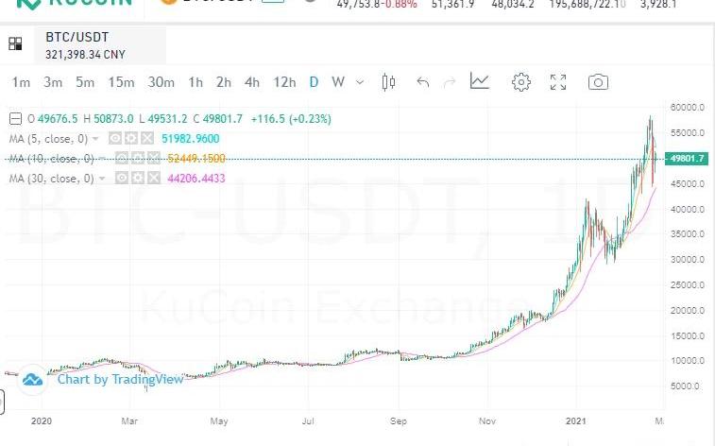Click the 49801.7 current price label

[688, 159]
